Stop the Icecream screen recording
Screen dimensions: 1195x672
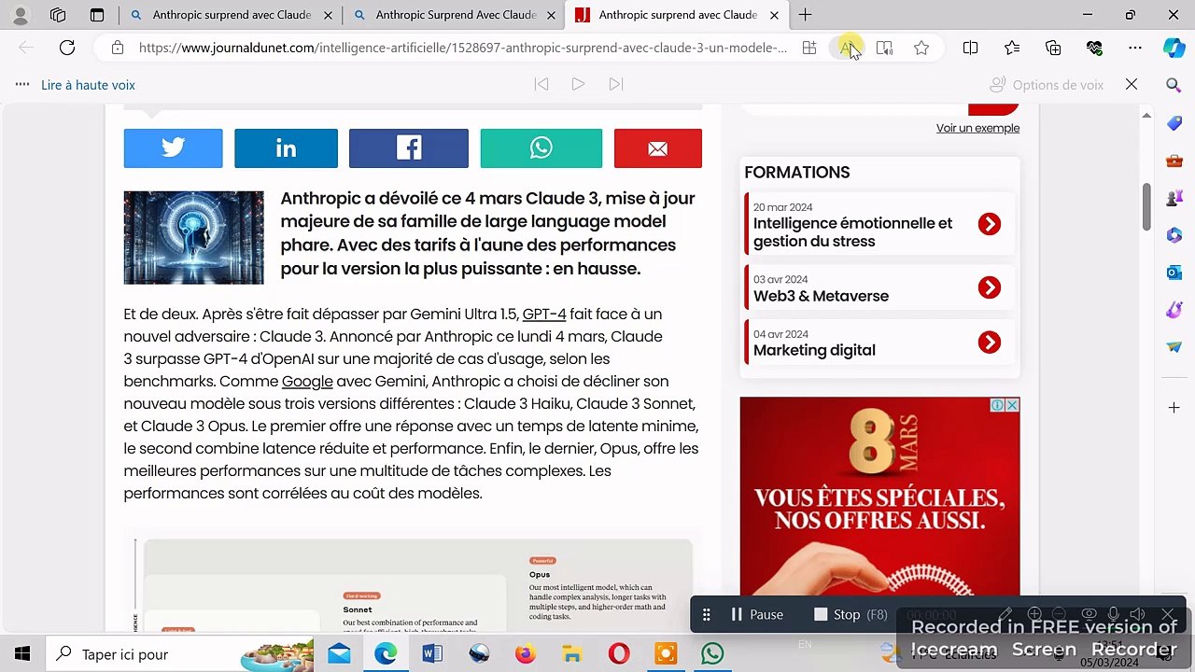[x=851, y=614]
